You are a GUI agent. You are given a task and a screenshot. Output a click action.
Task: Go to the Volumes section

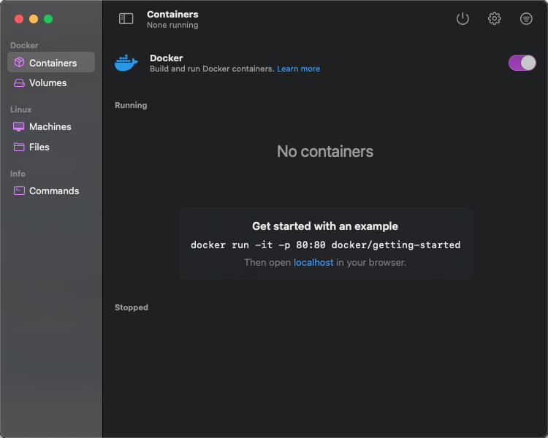pyautogui.click(x=47, y=82)
